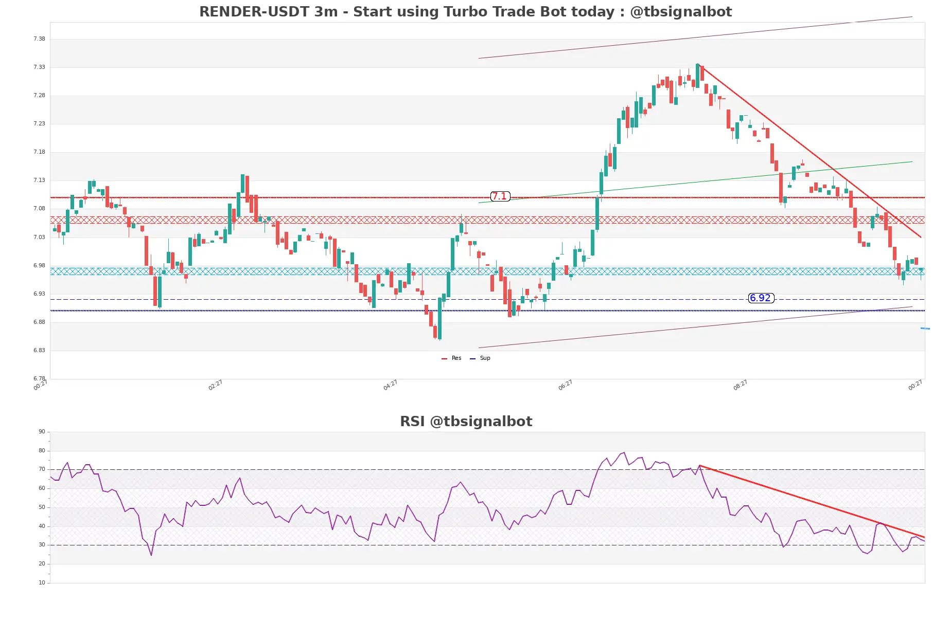The image size is (932, 621).
Task: Click the 7.33 price axis label
Action: pyautogui.click(x=39, y=67)
